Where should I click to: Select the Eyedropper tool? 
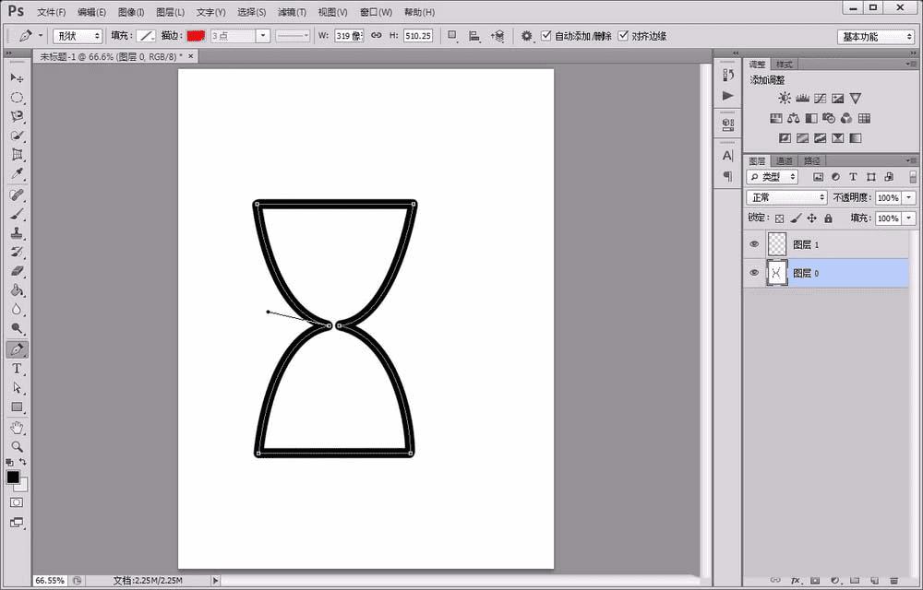(17, 174)
